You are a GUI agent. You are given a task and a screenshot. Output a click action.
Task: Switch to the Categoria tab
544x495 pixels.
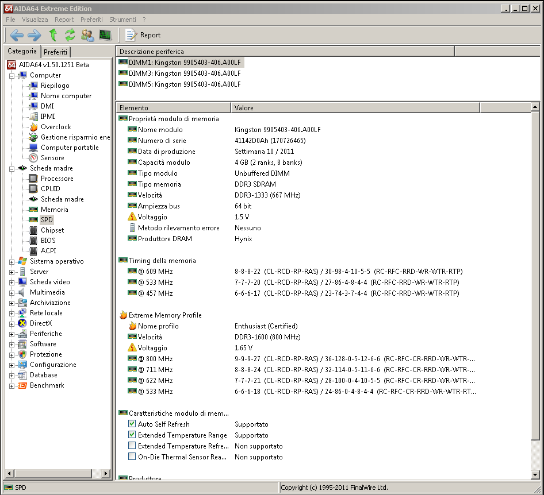click(22, 51)
